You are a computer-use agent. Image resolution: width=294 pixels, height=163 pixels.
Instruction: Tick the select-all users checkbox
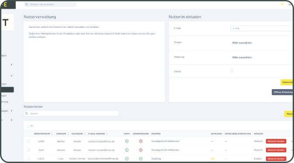28,126
